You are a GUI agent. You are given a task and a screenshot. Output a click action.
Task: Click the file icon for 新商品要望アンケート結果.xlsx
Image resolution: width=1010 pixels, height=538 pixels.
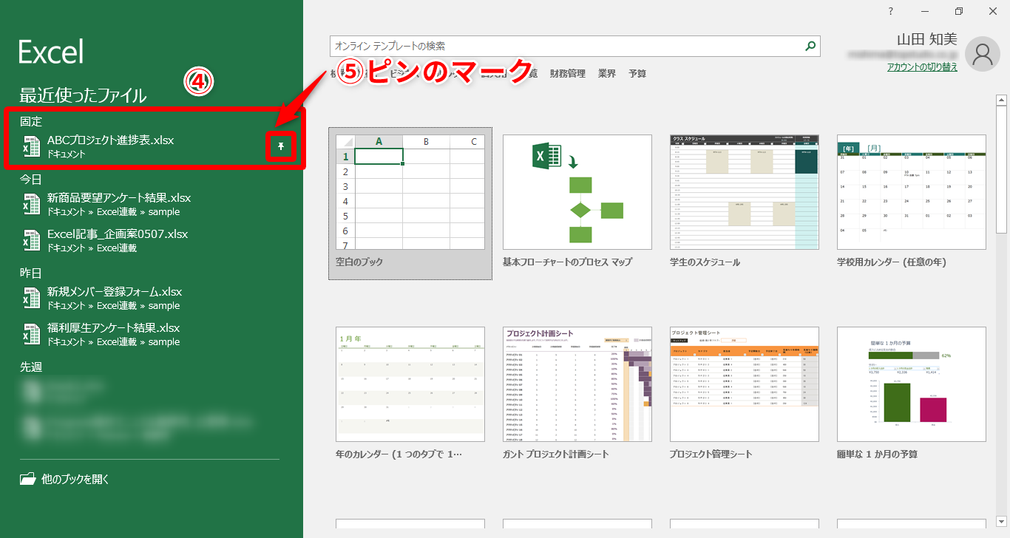click(31, 204)
